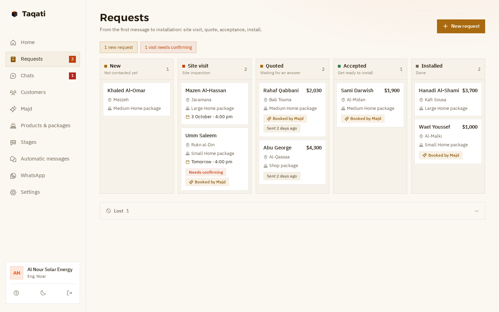499x312 pixels.
Task: Open Umm Saleem request card
Action: pyautogui.click(x=215, y=159)
